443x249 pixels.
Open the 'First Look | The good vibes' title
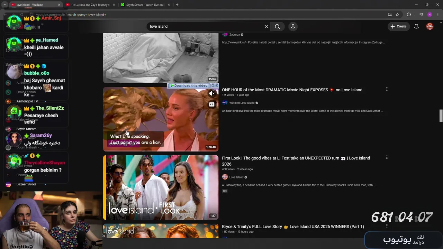[296, 161]
